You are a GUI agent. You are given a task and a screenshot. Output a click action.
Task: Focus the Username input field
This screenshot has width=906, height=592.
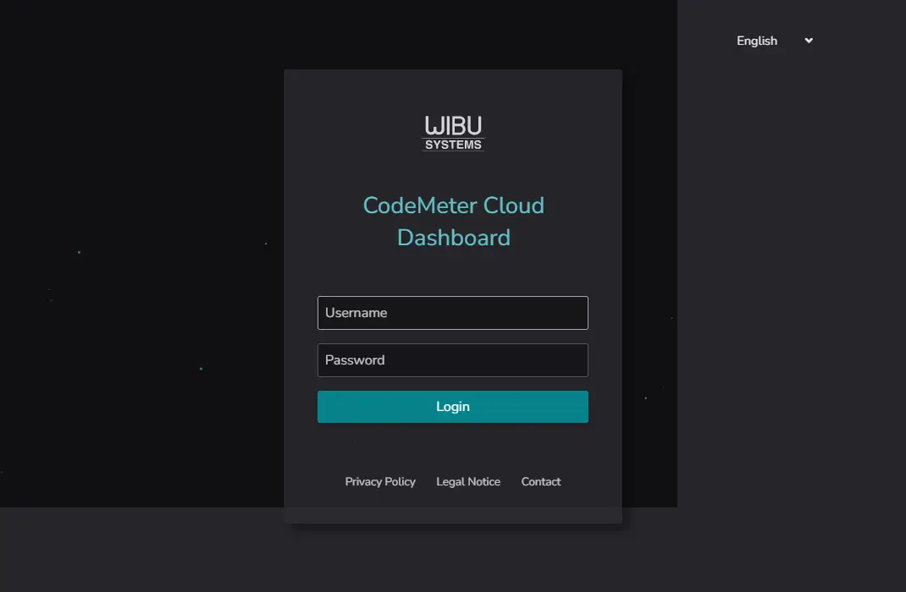(x=453, y=313)
